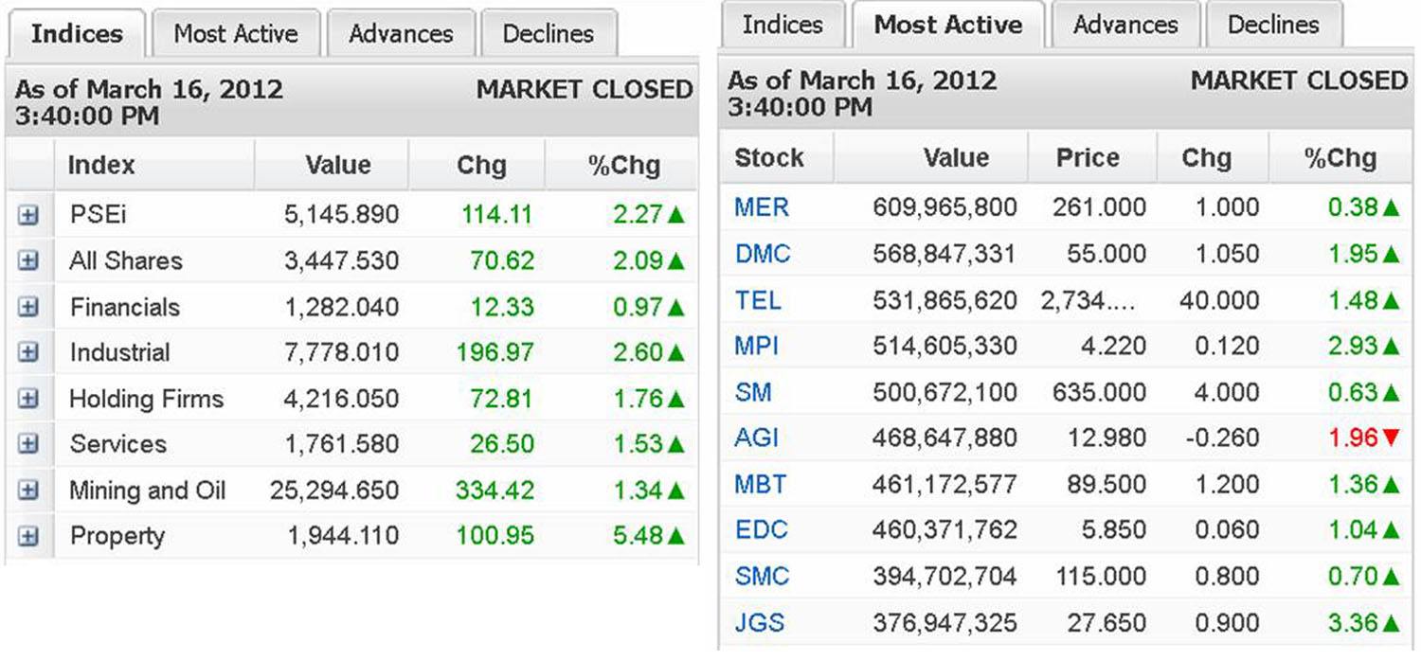
Task: Expand Mining and Oil row
Action: [28, 491]
